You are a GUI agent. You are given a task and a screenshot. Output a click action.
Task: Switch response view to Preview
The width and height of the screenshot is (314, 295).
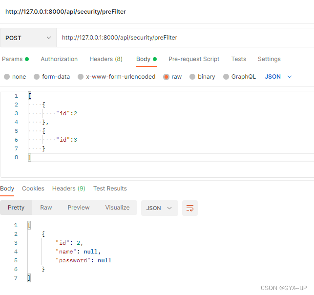click(79, 208)
